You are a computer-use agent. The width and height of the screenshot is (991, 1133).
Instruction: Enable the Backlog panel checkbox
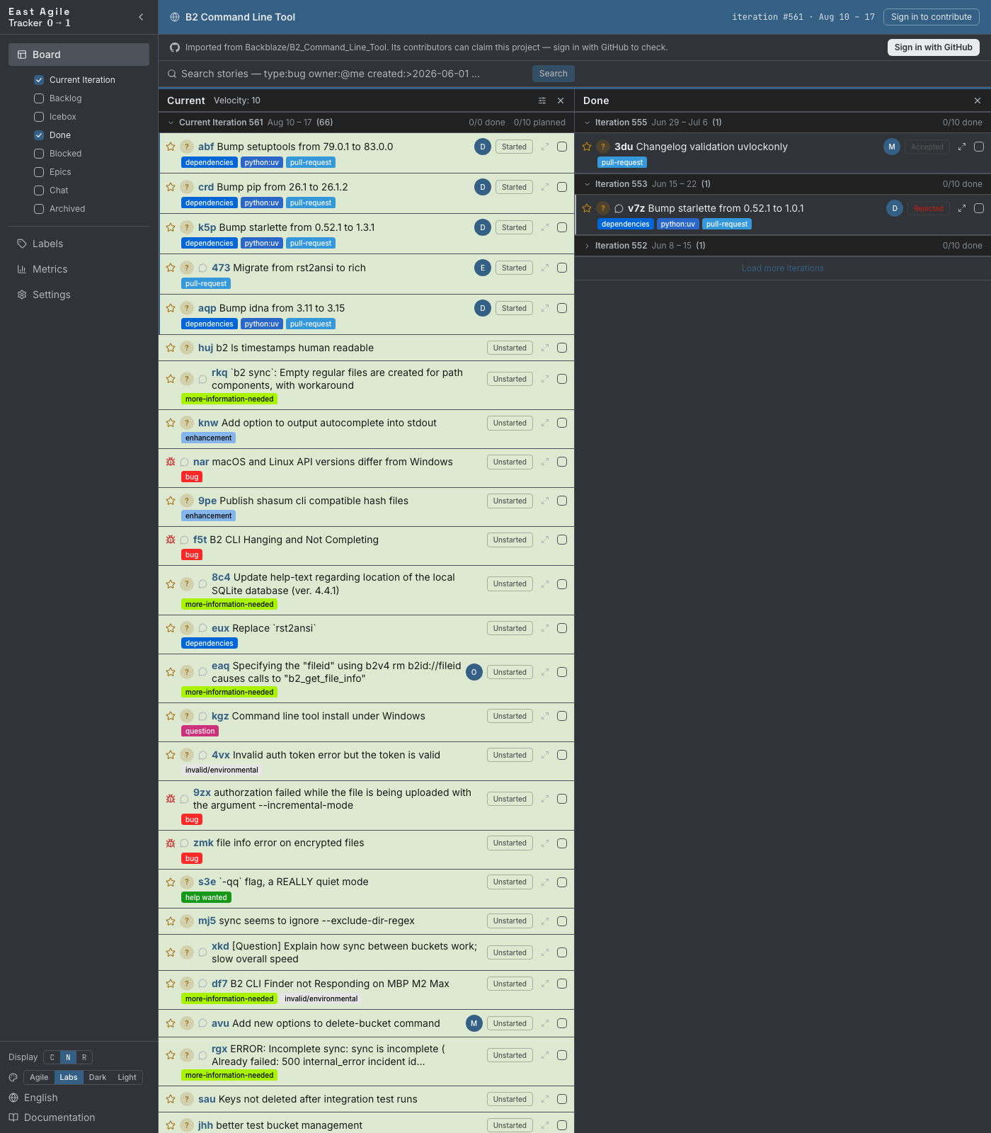(x=39, y=98)
